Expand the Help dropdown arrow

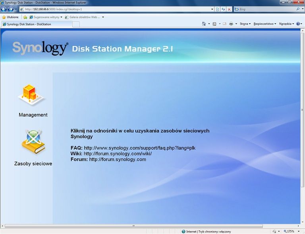pos(301,24)
